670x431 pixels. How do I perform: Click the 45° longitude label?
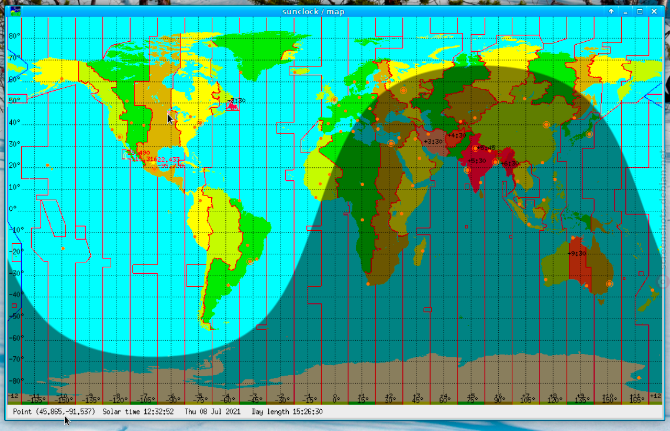418,400
